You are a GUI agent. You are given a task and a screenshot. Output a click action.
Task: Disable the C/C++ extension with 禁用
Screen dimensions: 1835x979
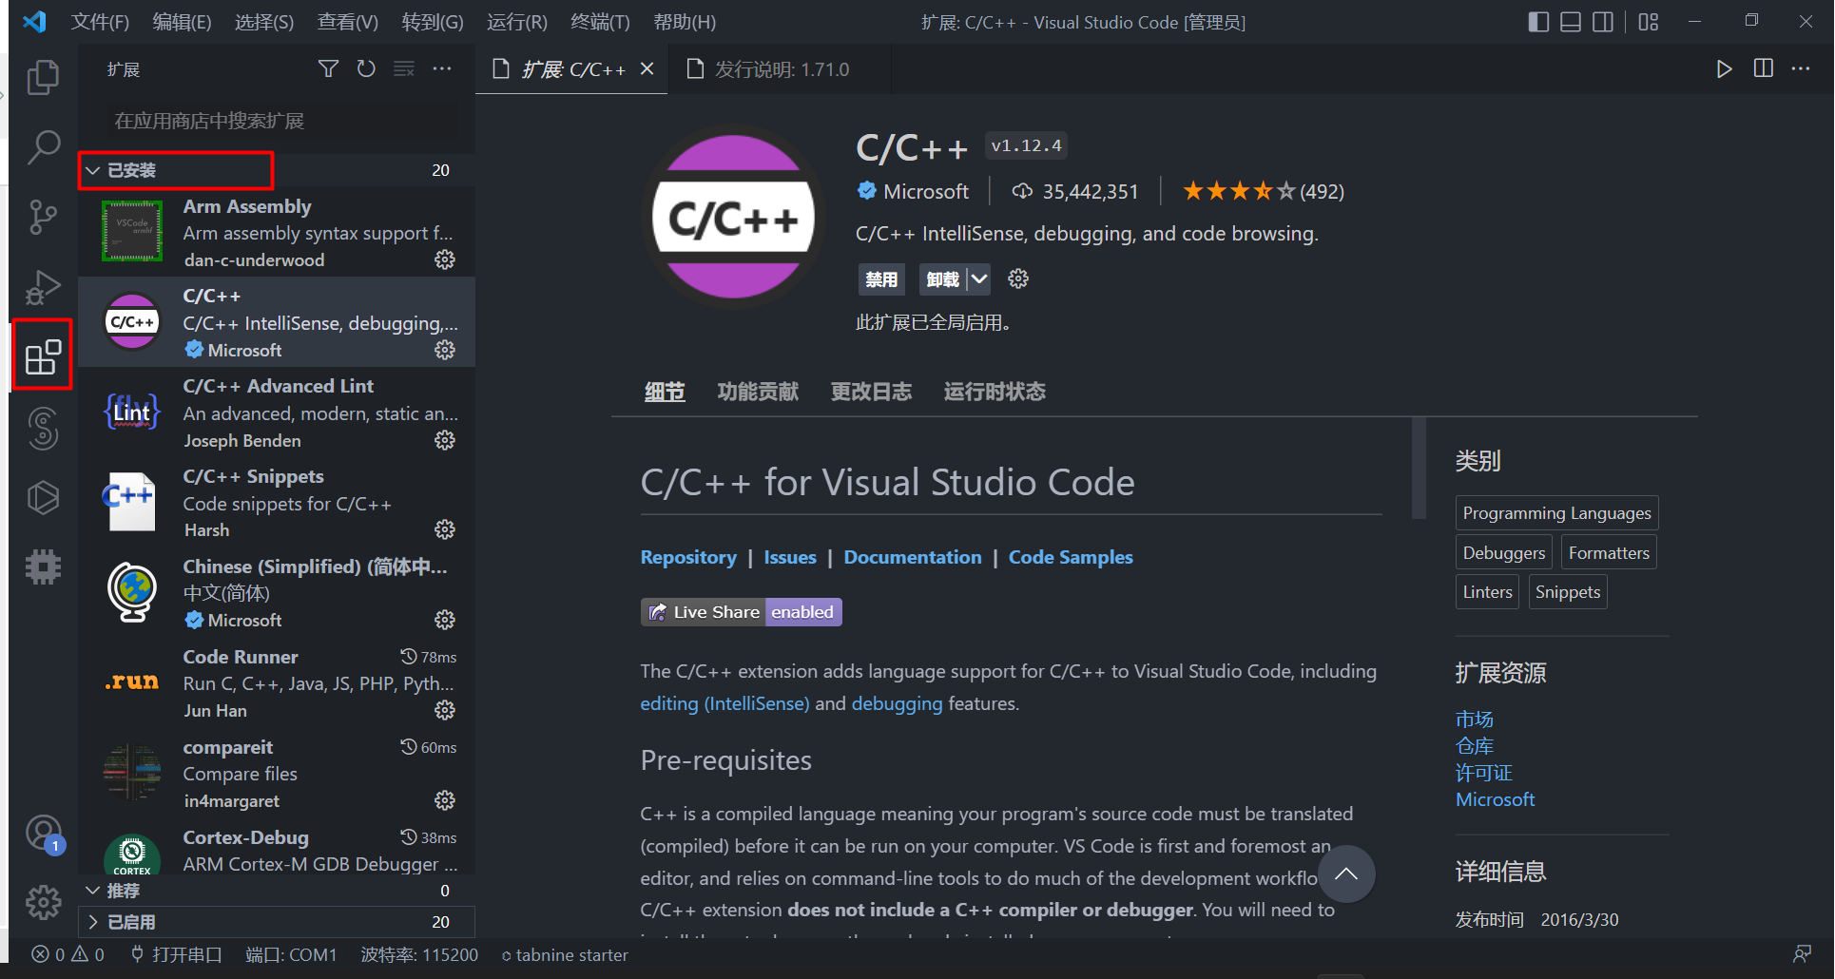pyautogui.click(x=880, y=278)
